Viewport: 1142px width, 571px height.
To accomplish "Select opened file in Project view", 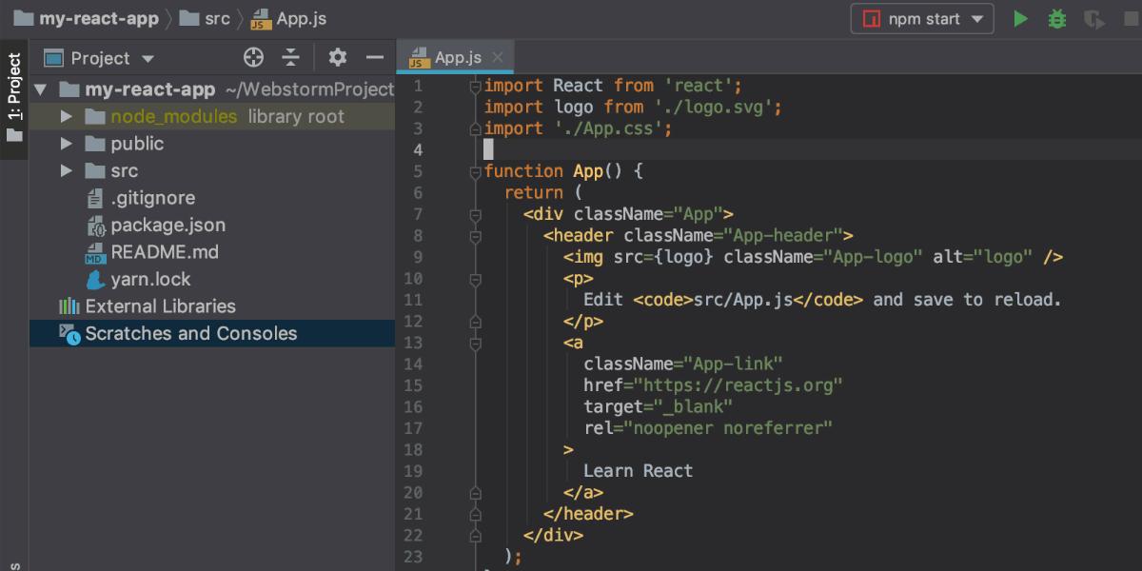I will click(x=253, y=57).
